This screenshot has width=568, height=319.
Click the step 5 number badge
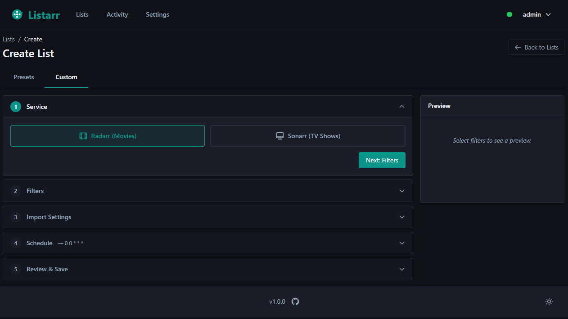[x=16, y=269]
